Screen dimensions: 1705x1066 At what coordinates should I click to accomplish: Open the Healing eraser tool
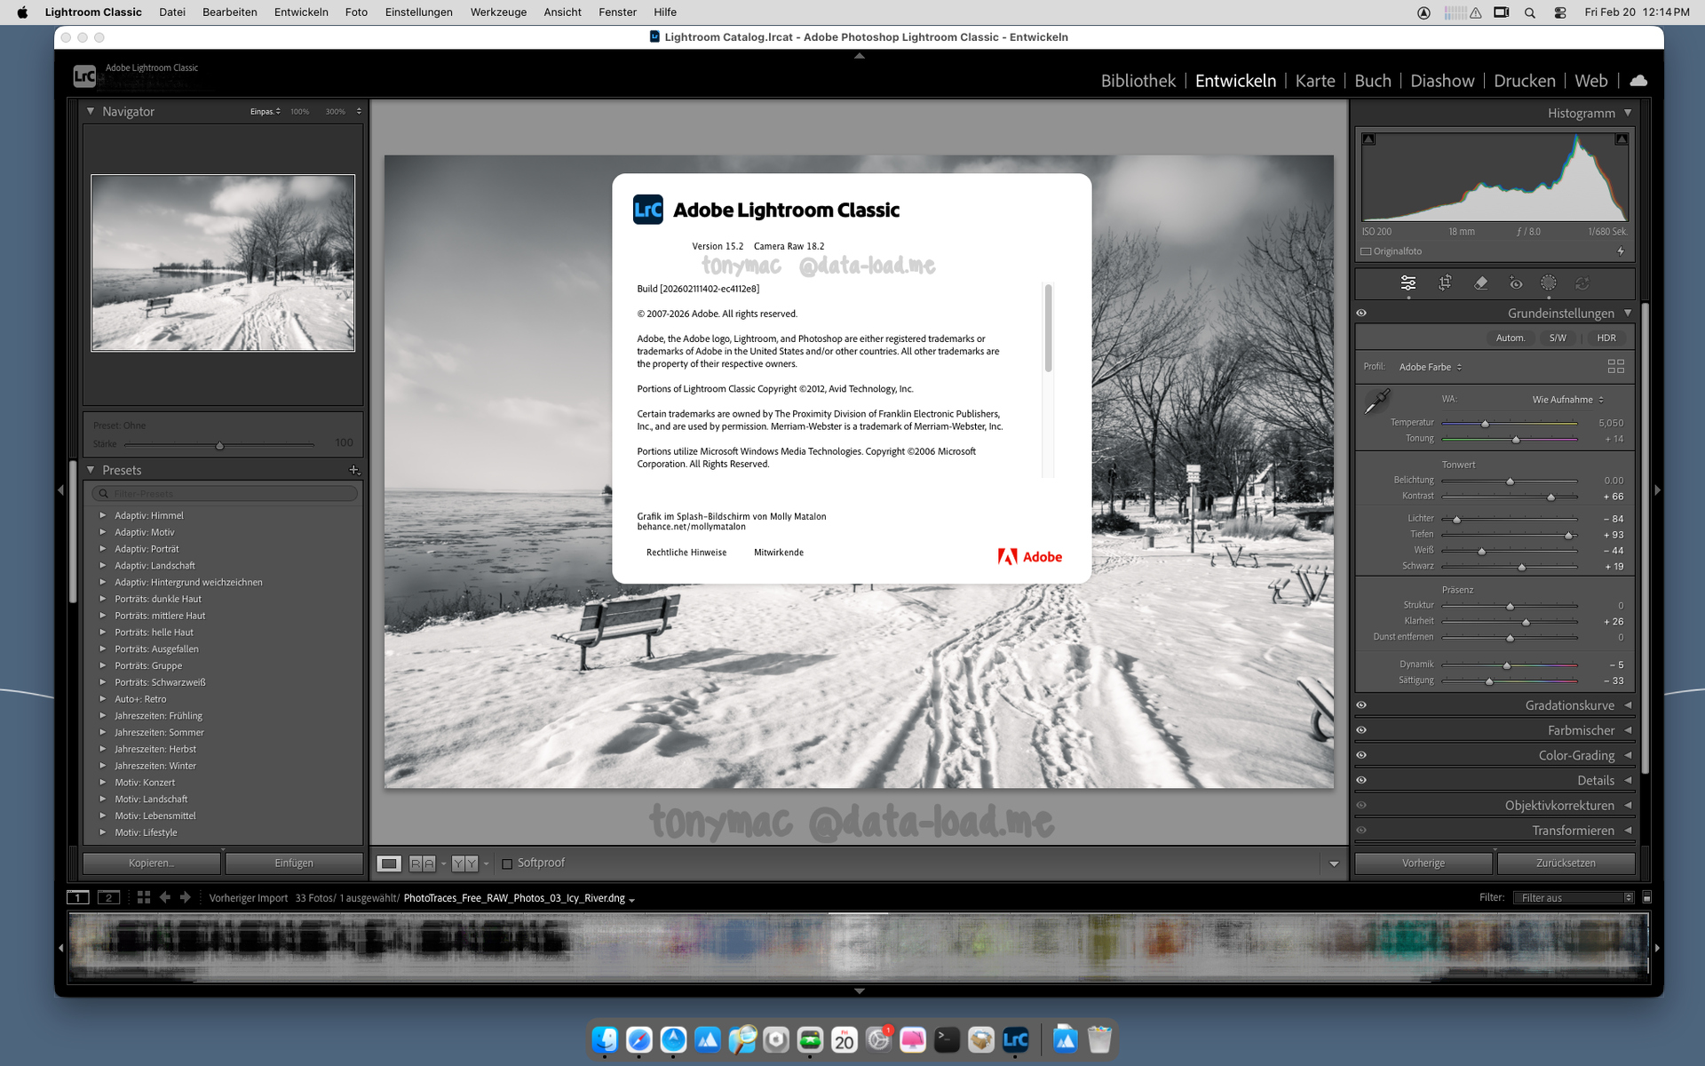pyautogui.click(x=1480, y=282)
